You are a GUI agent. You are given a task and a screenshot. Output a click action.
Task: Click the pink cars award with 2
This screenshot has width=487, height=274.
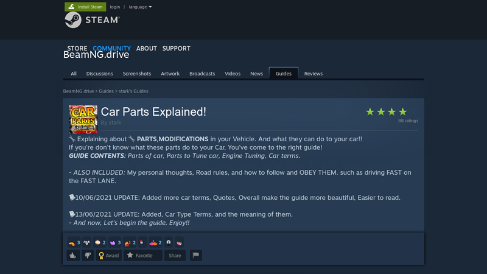155,242
